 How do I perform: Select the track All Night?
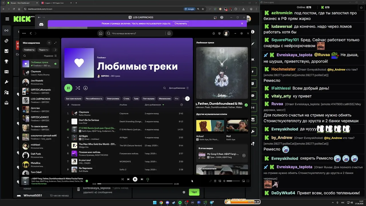pos(83,136)
